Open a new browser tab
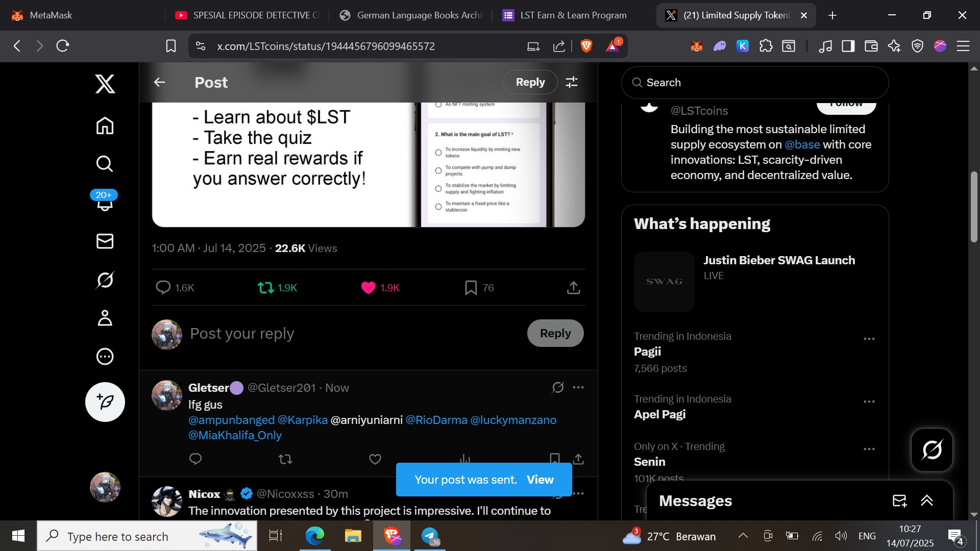980x551 pixels. 832,15
